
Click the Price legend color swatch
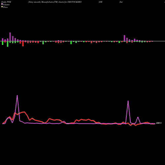point(2,7)
